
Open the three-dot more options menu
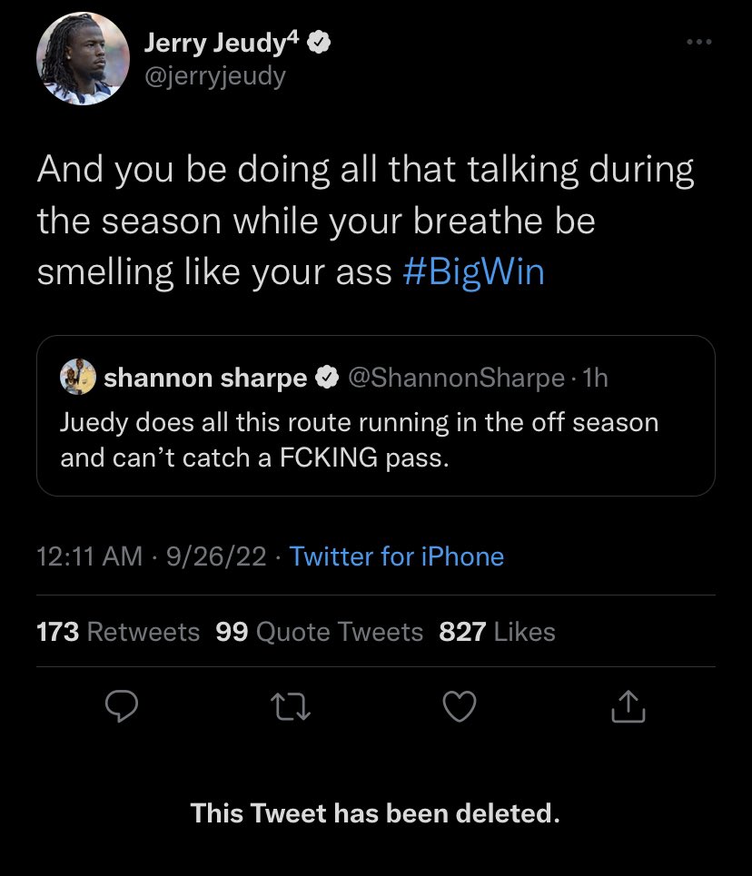(697, 44)
